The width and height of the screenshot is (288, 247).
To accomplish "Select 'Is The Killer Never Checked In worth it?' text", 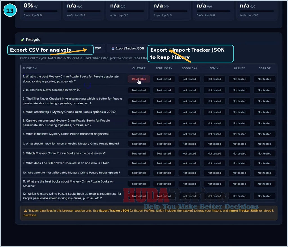I will coord(51,90).
